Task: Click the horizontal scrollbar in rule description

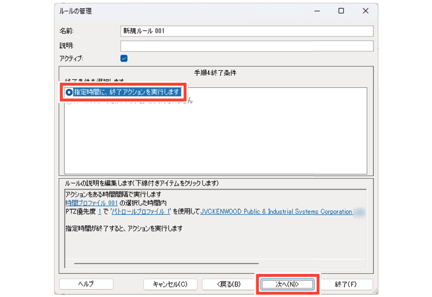Action: (167, 263)
